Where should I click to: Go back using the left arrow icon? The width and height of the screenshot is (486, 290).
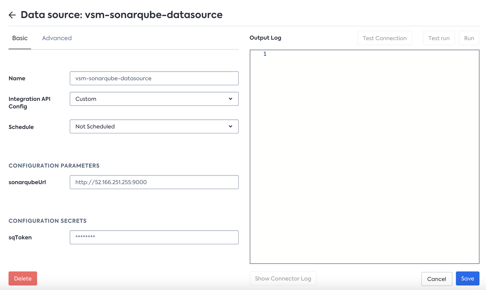tap(12, 15)
